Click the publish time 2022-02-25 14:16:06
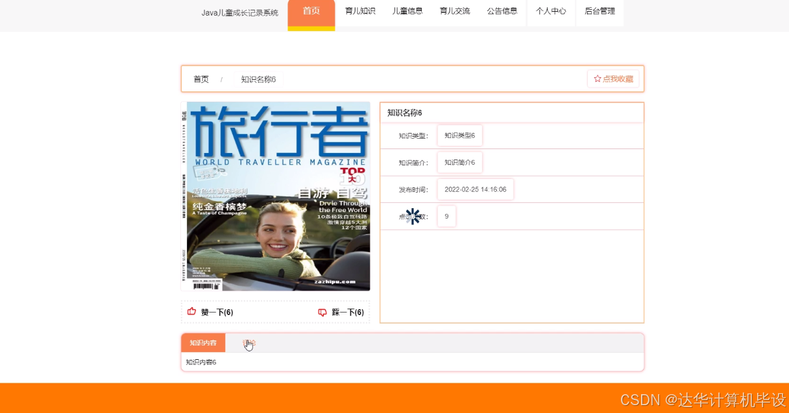 (x=476, y=189)
